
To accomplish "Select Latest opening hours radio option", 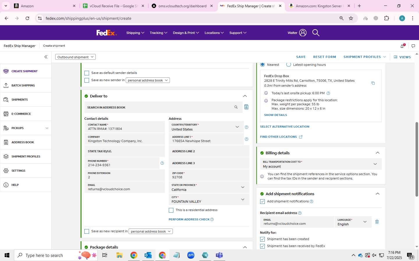I will (289, 64).
